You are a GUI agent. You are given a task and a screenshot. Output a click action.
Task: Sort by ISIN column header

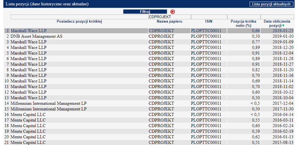click(209, 22)
